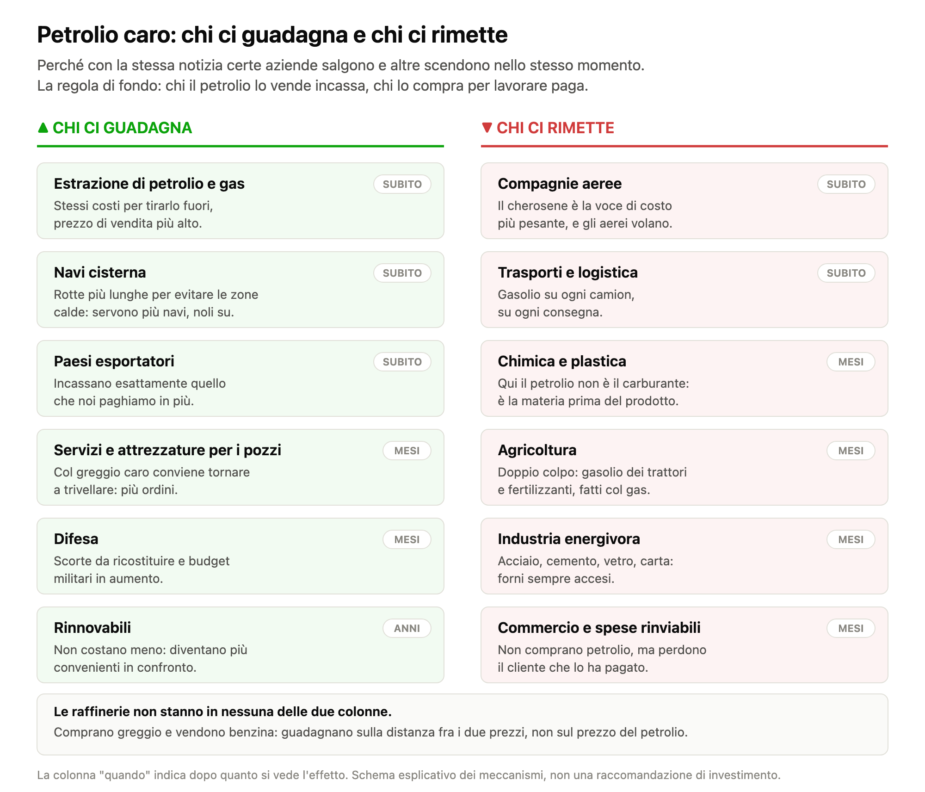Click the raffinerie note box heading
Viewport: 925px width, 792px height.
222,712
